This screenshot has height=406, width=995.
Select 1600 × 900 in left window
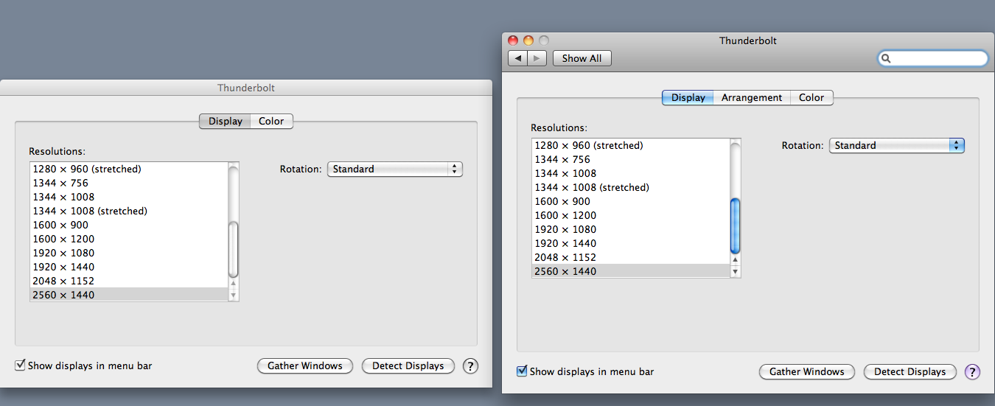[129, 225]
